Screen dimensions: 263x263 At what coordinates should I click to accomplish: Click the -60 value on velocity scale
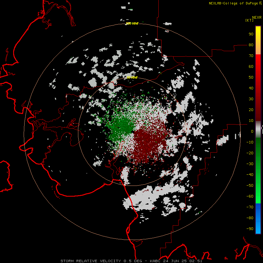click(250, 196)
